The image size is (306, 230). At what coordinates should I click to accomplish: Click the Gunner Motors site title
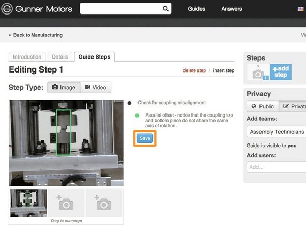(x=43, y=9)
